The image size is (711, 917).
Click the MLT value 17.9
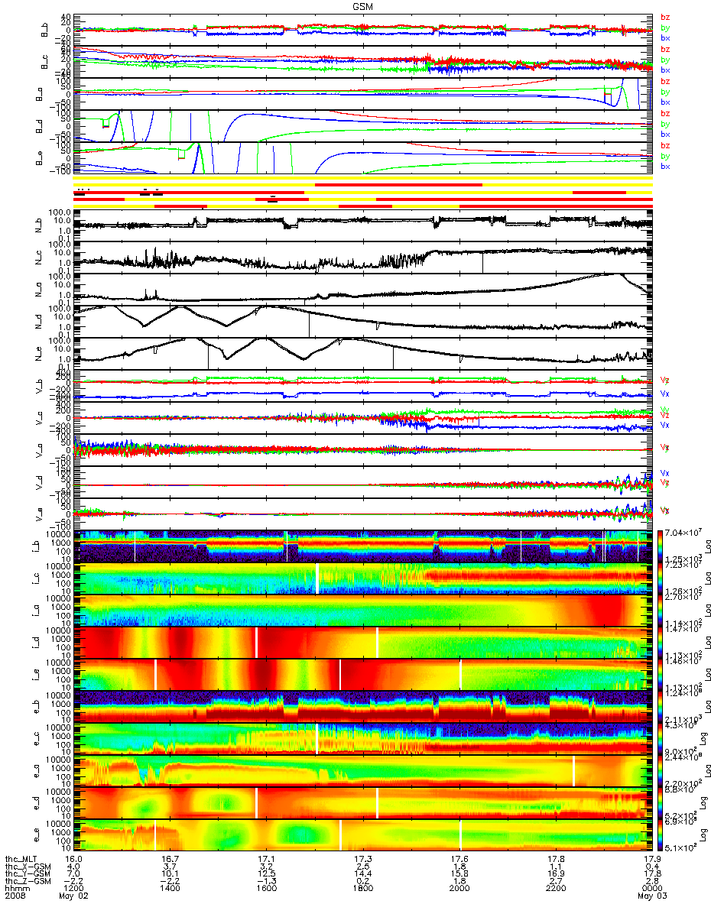point(652,859)
